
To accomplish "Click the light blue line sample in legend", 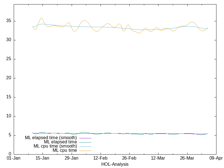I will tap(85, 146).
